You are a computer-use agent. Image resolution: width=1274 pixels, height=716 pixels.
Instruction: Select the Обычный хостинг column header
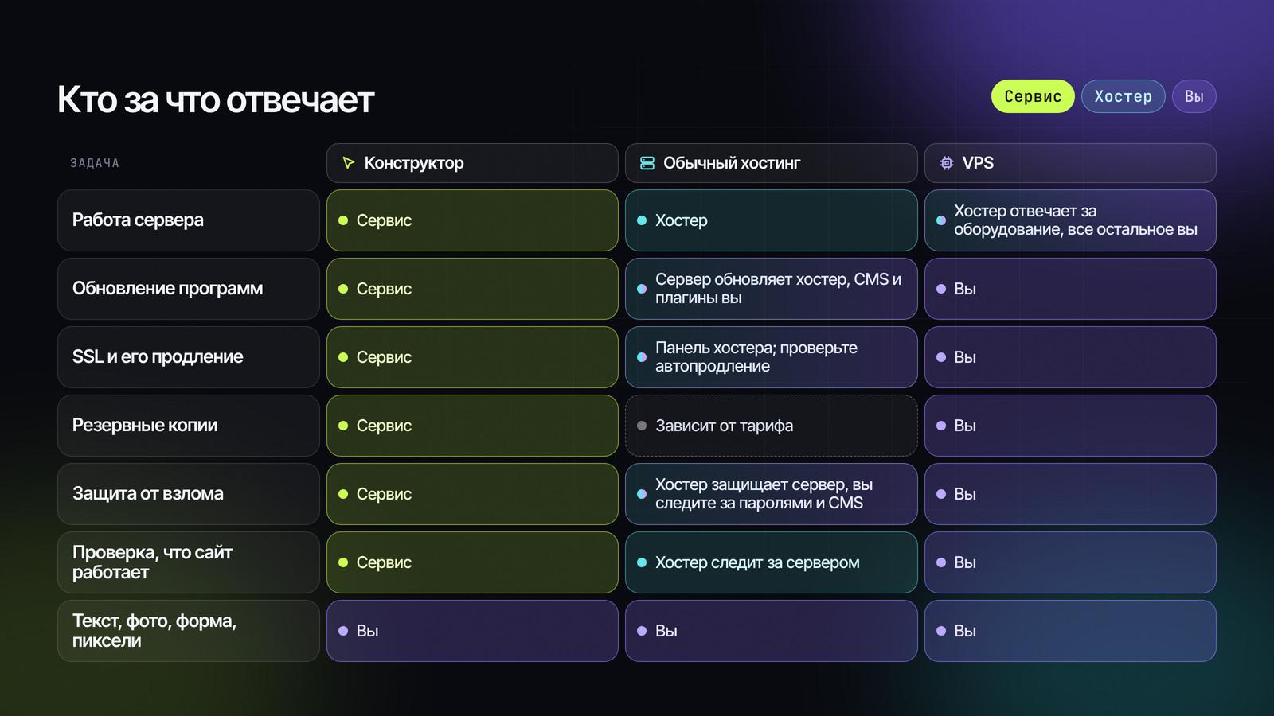[772, 163]
